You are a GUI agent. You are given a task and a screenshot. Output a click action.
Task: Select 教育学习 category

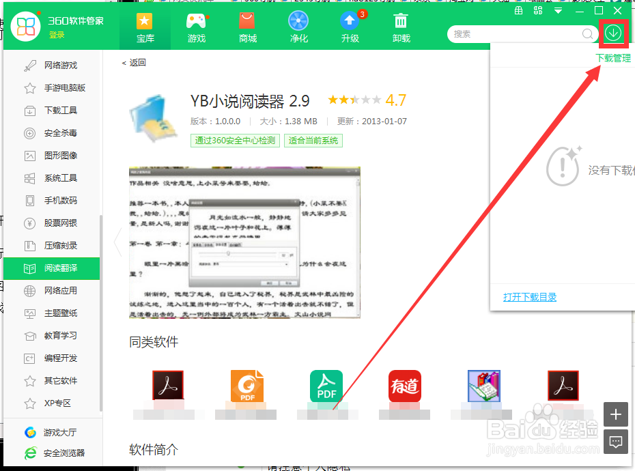click(51, 336)
